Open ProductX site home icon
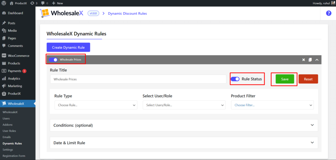This screenshot has width=336, height=160. click(x=11, y=3)
